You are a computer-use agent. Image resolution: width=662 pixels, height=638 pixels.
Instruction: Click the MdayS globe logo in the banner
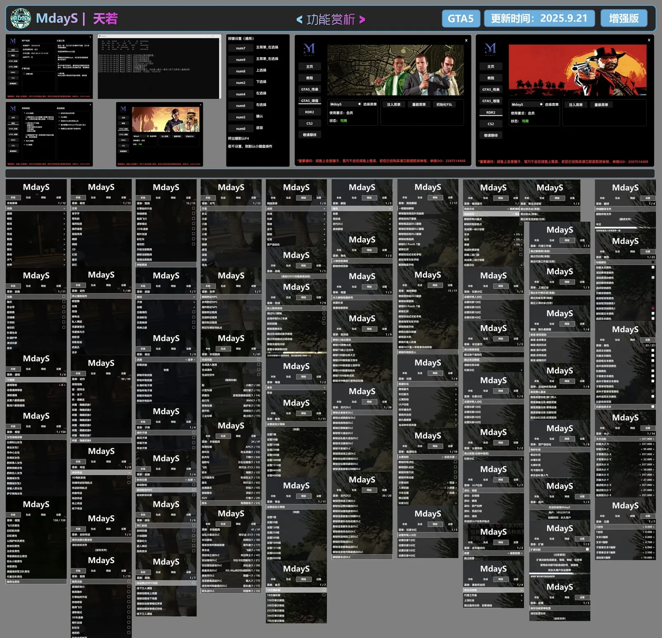[20, 19]
